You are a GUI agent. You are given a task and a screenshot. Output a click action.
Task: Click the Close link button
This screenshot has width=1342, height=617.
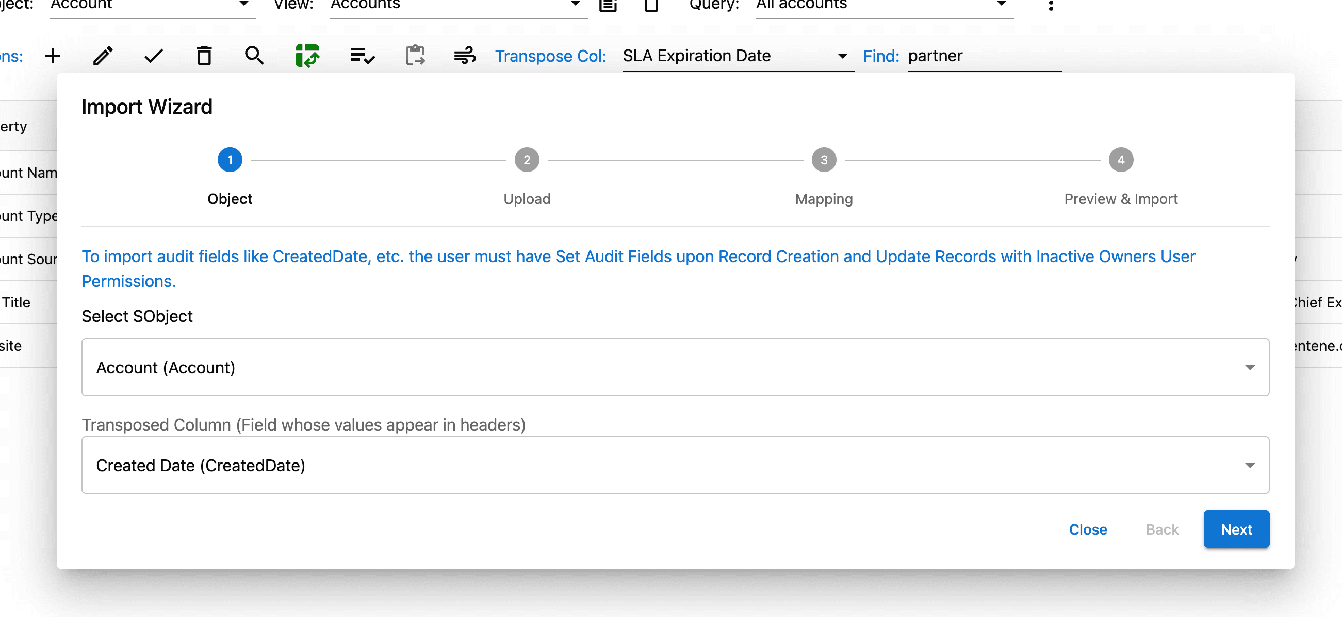[x=1088, y=529]
